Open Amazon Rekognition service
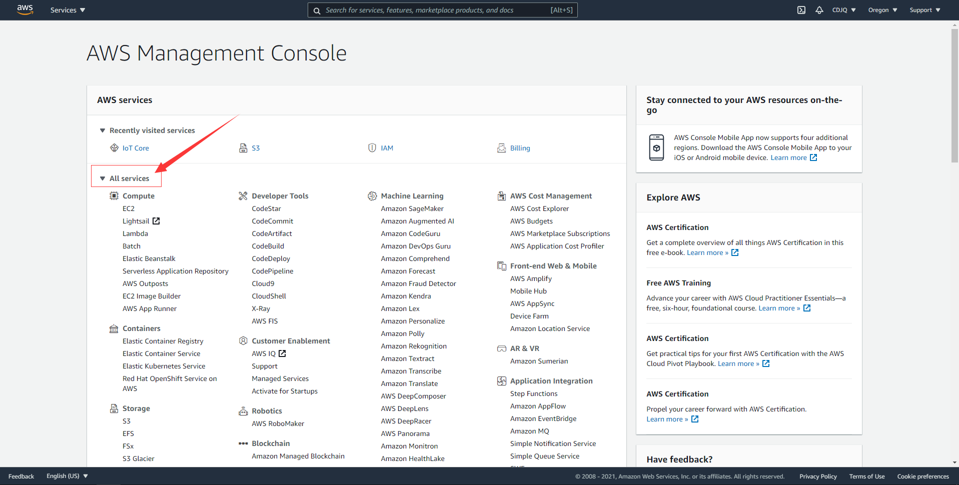The image size is (959, 485). click(x=414, y=346)
